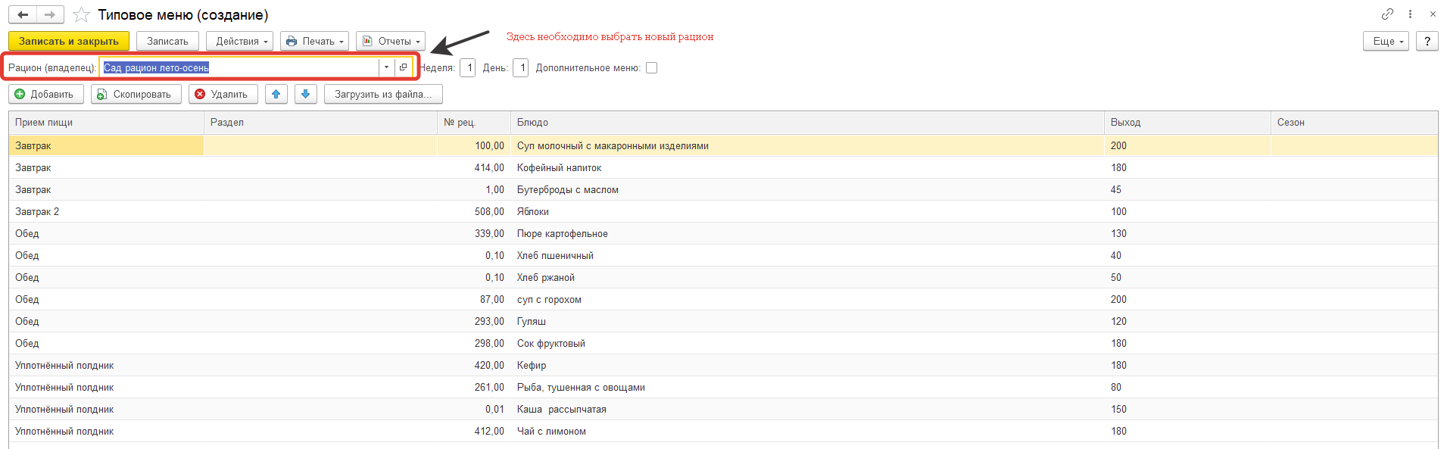
Task: Move the selected row up
Action: (276, 95)
